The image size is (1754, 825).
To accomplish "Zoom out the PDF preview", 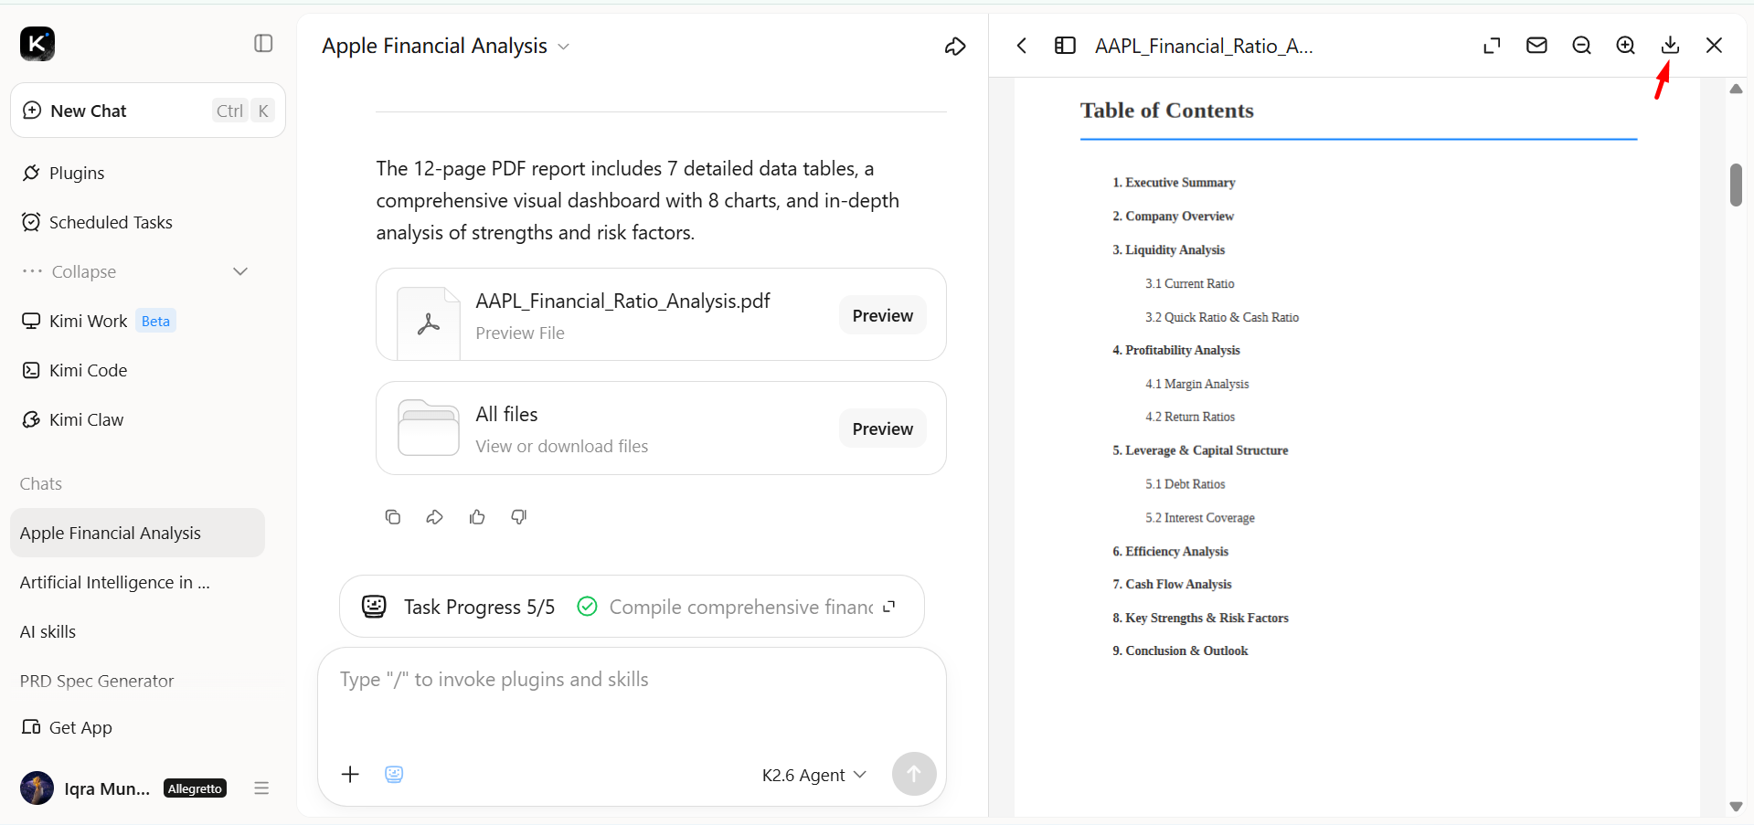I will 1581,46.
